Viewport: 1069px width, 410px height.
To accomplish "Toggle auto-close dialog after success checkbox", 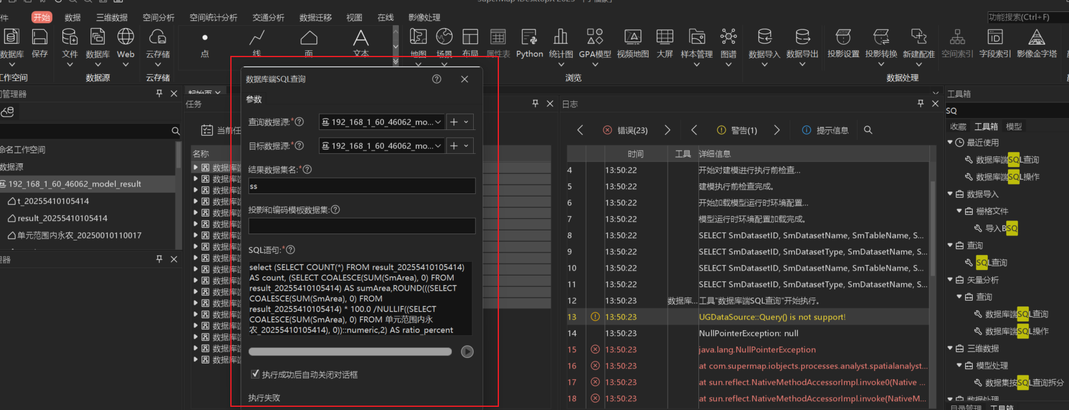I will click(x=255, y=374).
